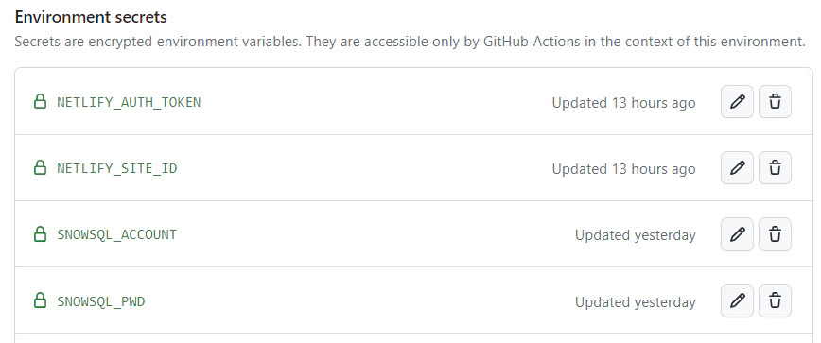
Task: Select the NETLIFY_AUTH_TOKEN secret name
Action: coord(129,102)
